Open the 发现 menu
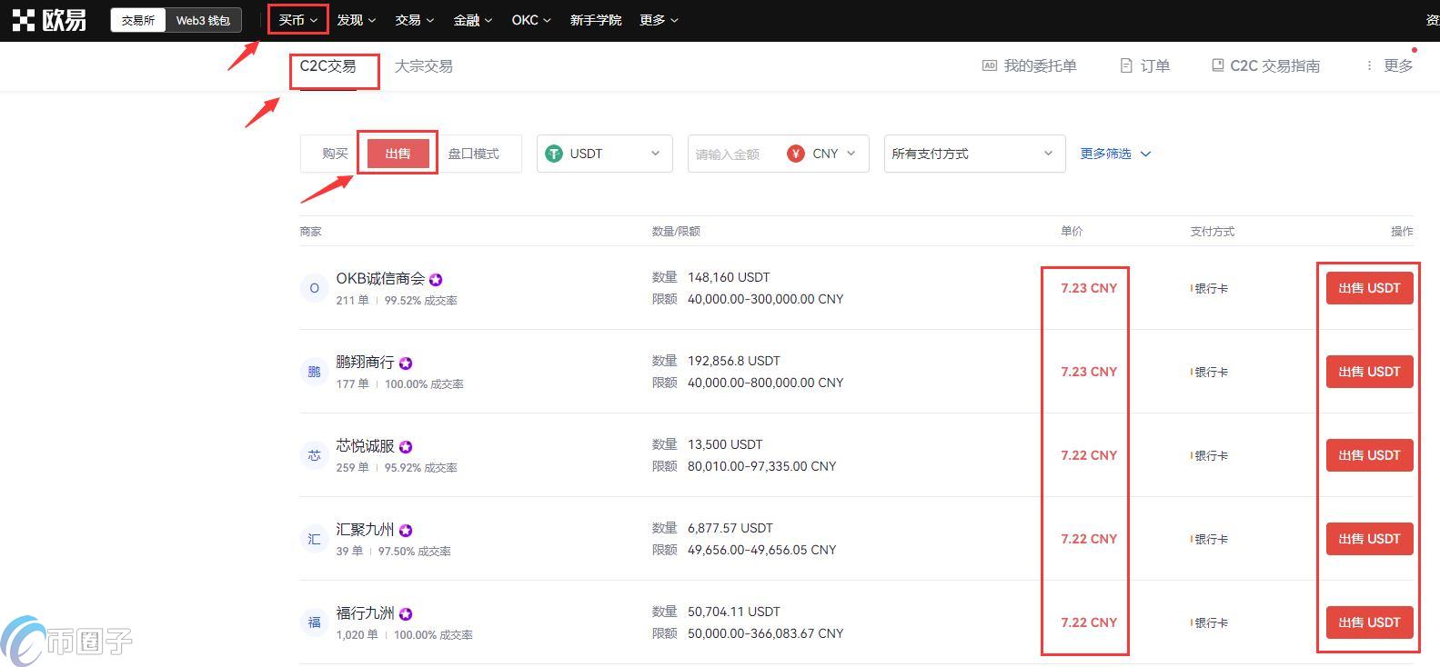This screenshot has width=1440, height=667. click(356, 20)
